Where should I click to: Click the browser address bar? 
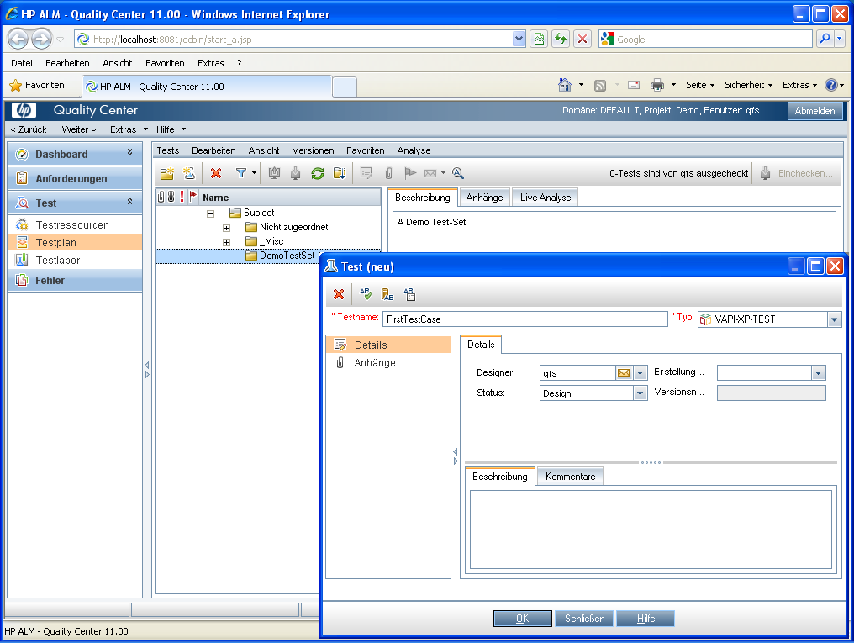coord(294,40)
